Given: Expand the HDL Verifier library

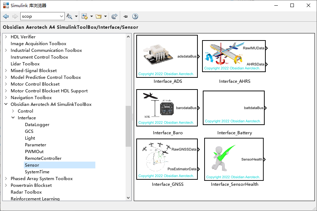Looking at the screenshot, I should coord(6,37).
